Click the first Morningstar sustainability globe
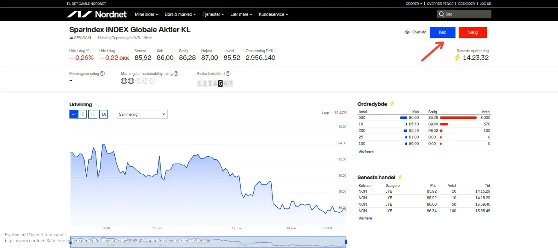Viewport: 558px width, 248px height. tap(124, 81)
